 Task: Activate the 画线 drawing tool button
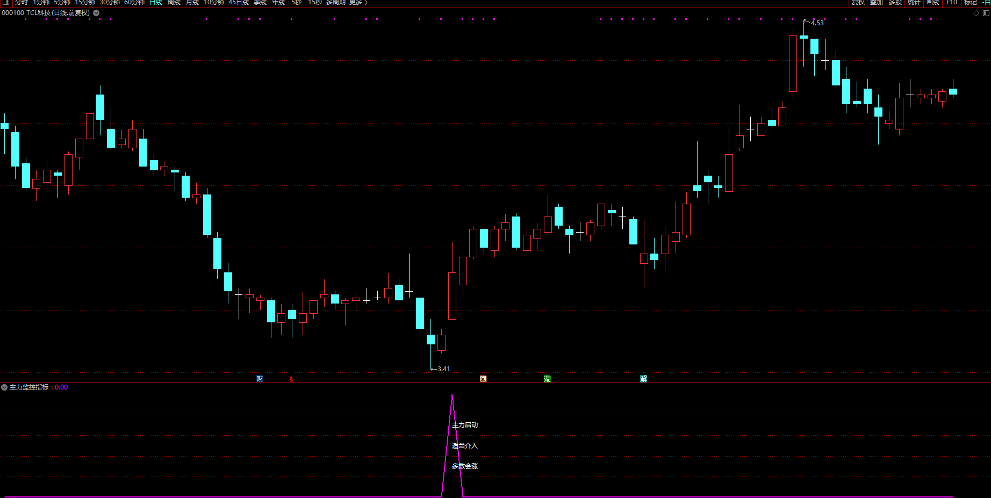click(933, 2)
